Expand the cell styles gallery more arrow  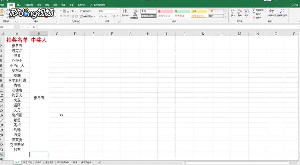226,17
